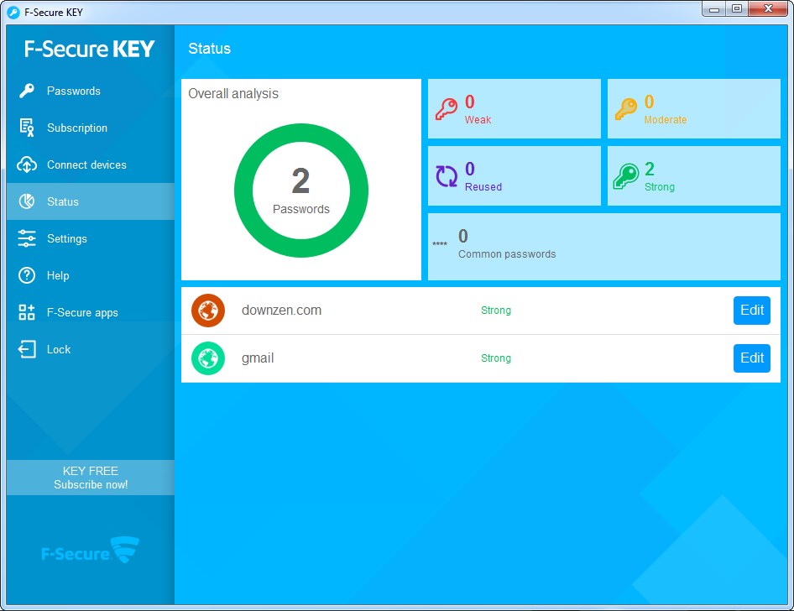Click the Connect devices cloud icon
The width and height of the screenshot is (794, 611).
click(x=27, y=164)
